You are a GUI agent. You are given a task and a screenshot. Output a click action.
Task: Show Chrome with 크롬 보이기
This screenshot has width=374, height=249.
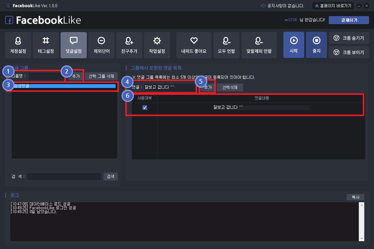349,52
